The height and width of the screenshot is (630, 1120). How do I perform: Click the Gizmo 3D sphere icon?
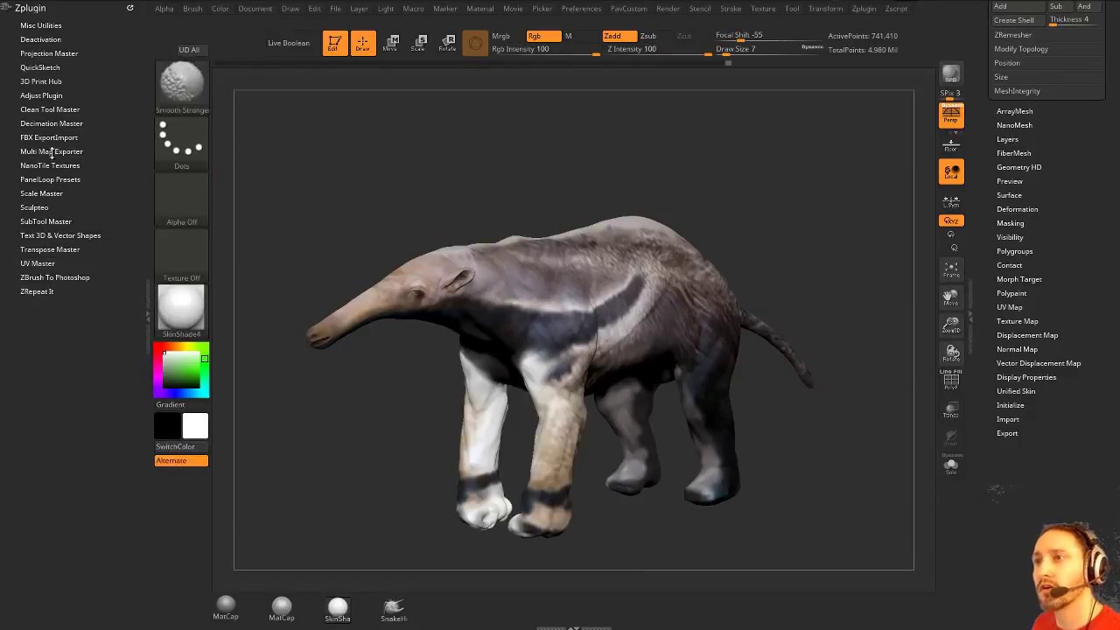pyautogui.click(x=475, y=43)
